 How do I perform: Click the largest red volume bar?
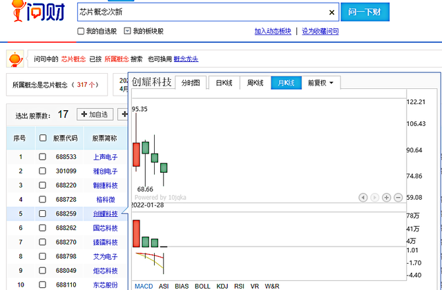click(136, 234)
